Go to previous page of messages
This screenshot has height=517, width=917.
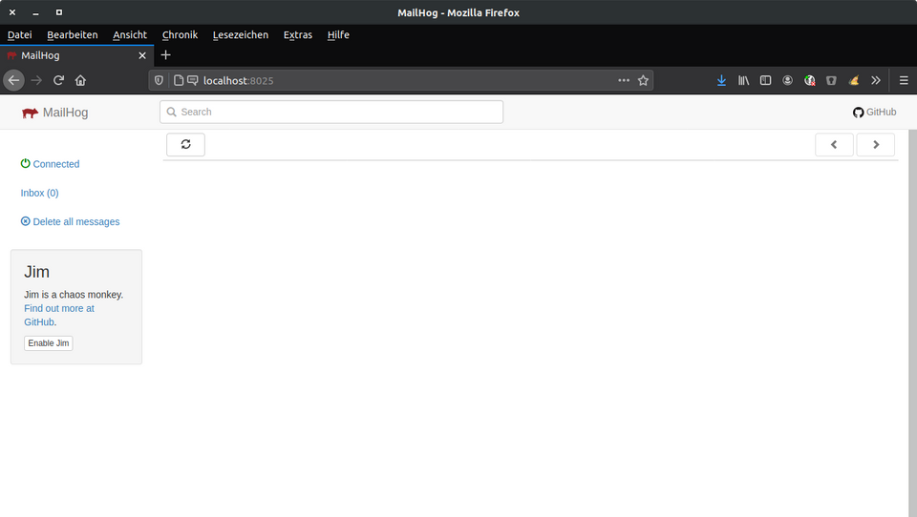pyautogui.click(x=834, y=144)
